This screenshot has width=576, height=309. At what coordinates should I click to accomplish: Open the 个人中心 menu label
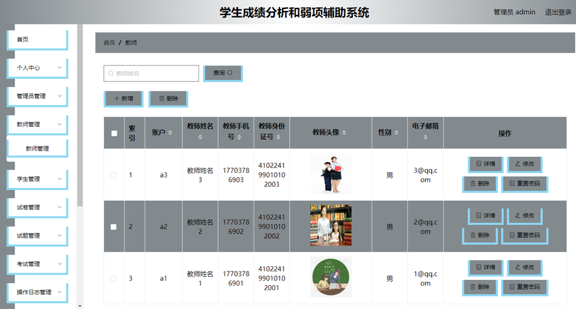point(29,68)
